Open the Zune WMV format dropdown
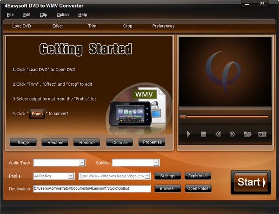This screenshot has width=279, height=214. click(147, 176)
